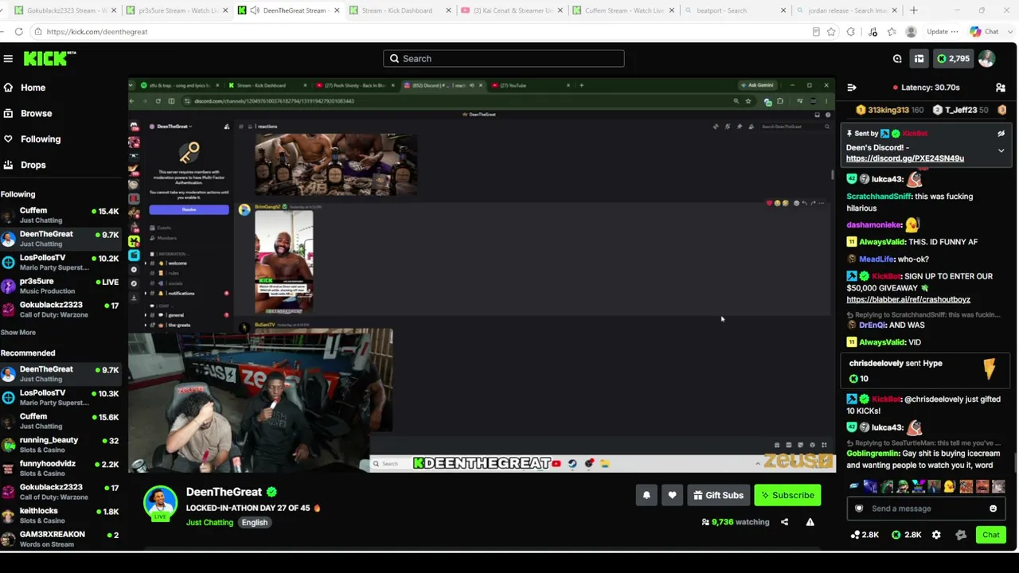Open the Kick hamburger sidebar menu
The width and height of the screenshot is (1019, 573).
8,58
